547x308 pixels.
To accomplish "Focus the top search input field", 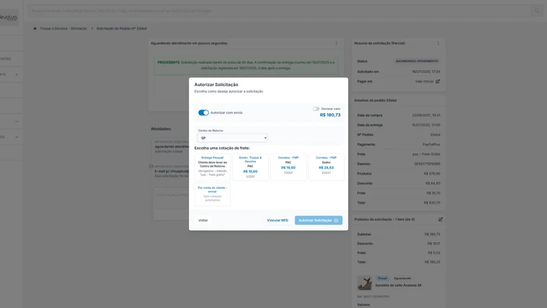I will [x=279, y=11].
